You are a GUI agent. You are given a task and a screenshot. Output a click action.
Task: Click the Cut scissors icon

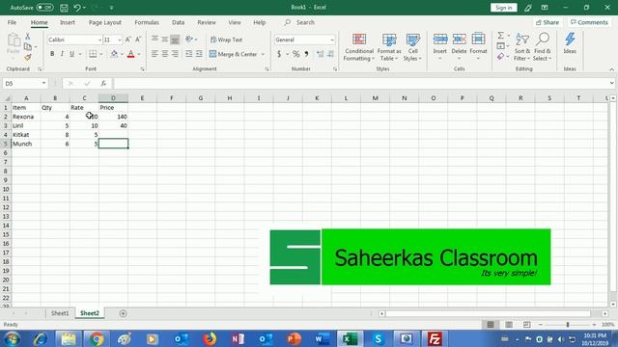click(28, 37)
